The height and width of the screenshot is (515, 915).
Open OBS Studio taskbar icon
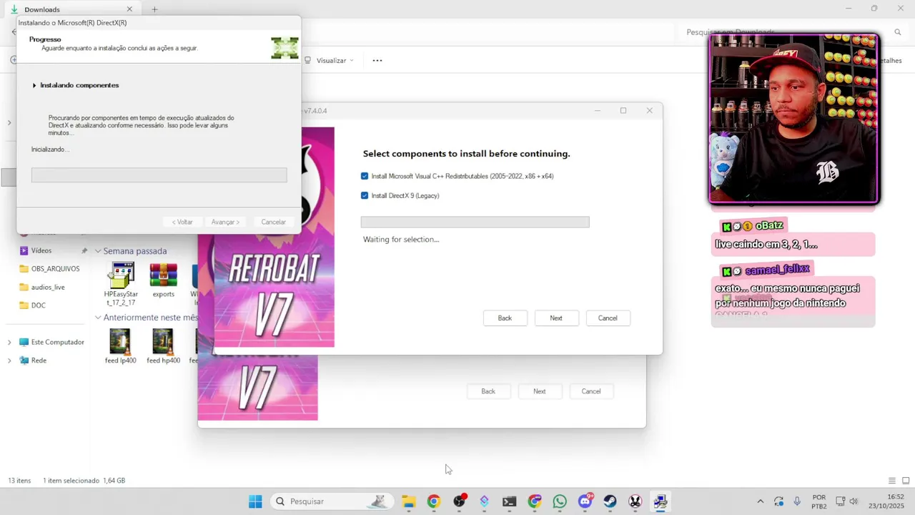click(x=459, y=501)
